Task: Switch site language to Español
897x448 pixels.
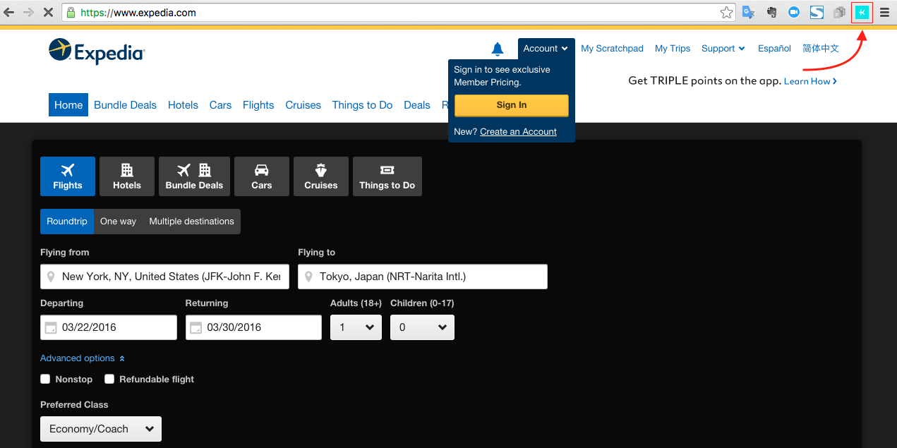Action: click(774, 49)
